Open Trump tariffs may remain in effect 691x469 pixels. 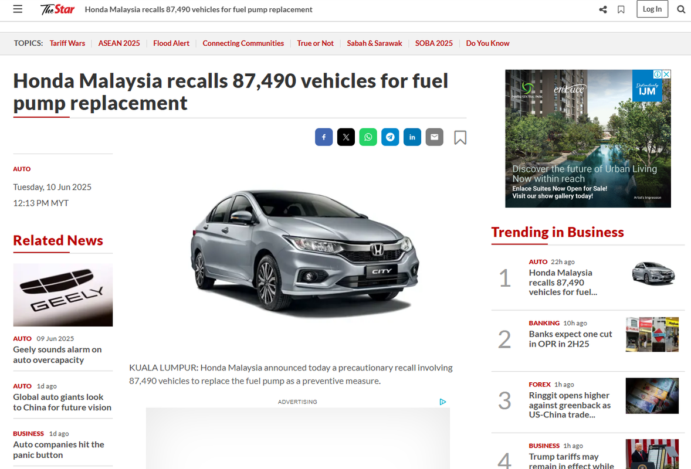571,461
